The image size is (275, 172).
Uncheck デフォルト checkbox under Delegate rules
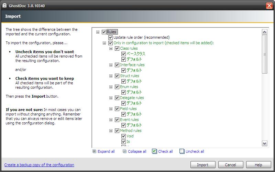(x=123, y=103)
